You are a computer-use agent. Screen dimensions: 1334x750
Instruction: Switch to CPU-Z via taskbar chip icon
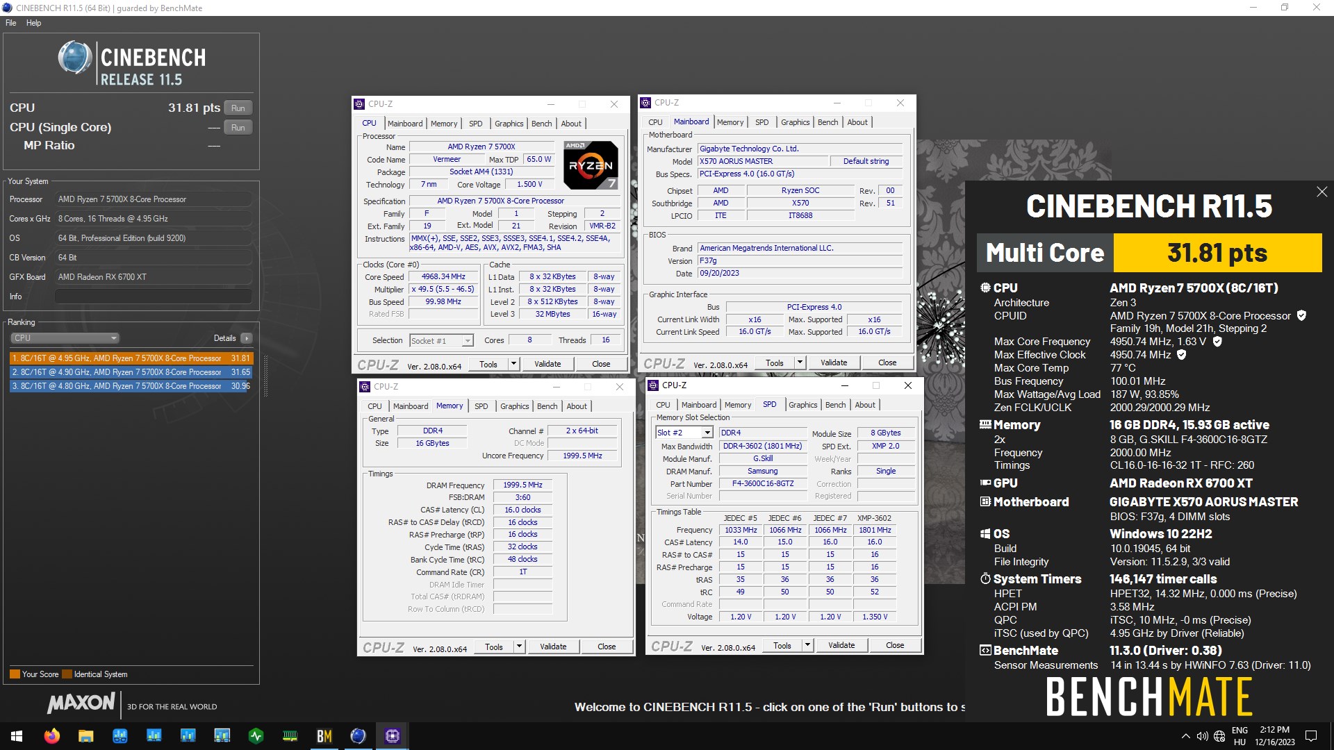click(x=393, y=736)
